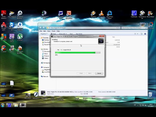
Task: Open the Explorer Edit menu
Action: click(45, 31)
